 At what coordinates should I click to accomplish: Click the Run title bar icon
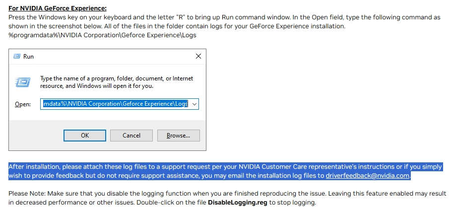point(17,56)
